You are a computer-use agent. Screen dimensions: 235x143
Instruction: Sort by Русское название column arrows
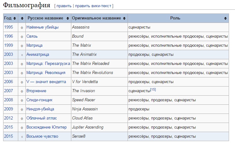coord(68,18)
